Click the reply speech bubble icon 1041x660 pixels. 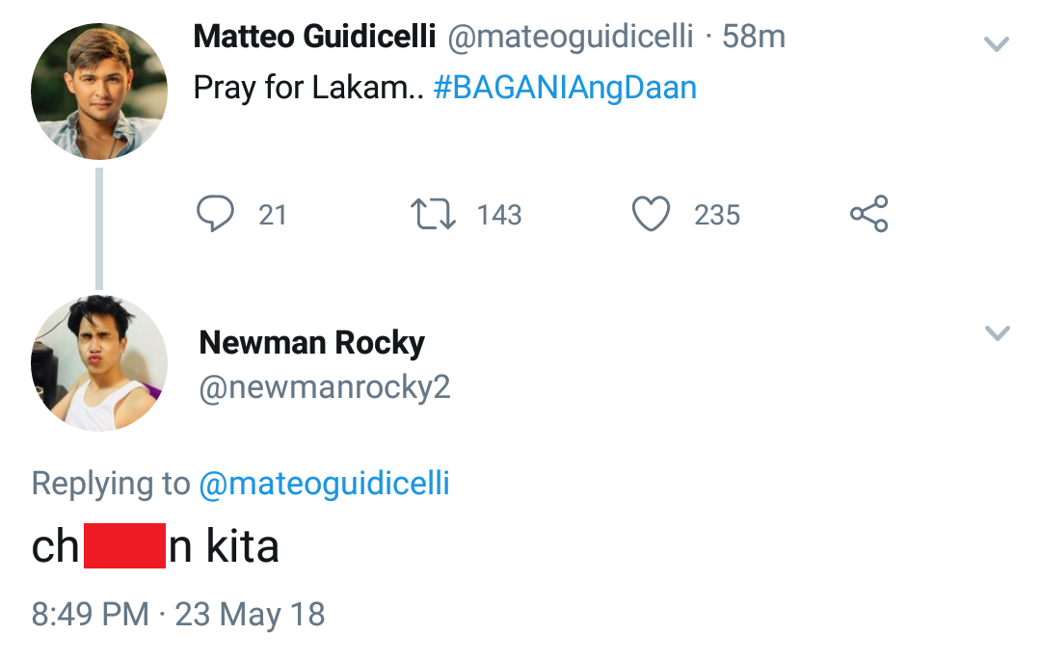point(215,214)
